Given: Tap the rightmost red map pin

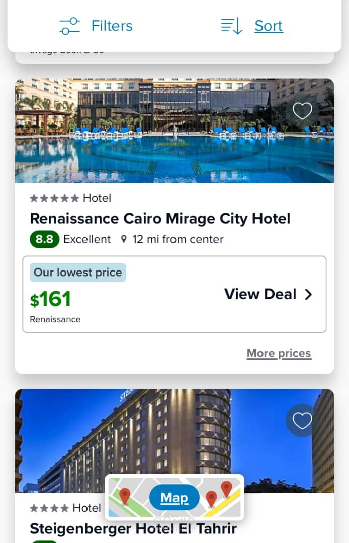Looking at the screenshot, I should click(227, 488).
